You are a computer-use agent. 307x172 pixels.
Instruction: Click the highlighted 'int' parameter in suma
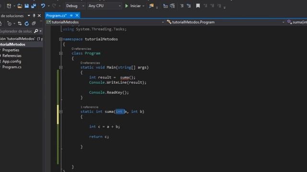click(119, 111)
